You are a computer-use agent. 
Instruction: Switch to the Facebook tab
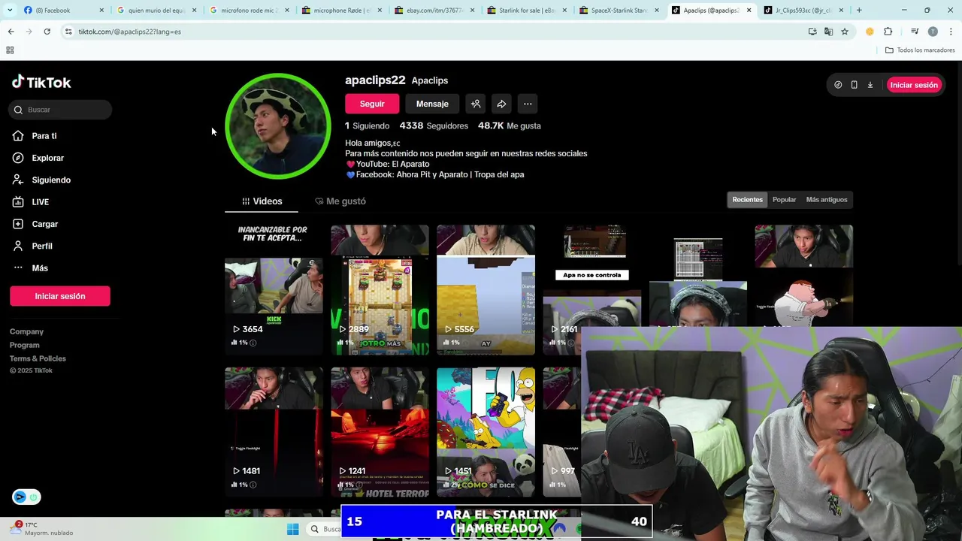pyautogui.click(x=62, y=11)
